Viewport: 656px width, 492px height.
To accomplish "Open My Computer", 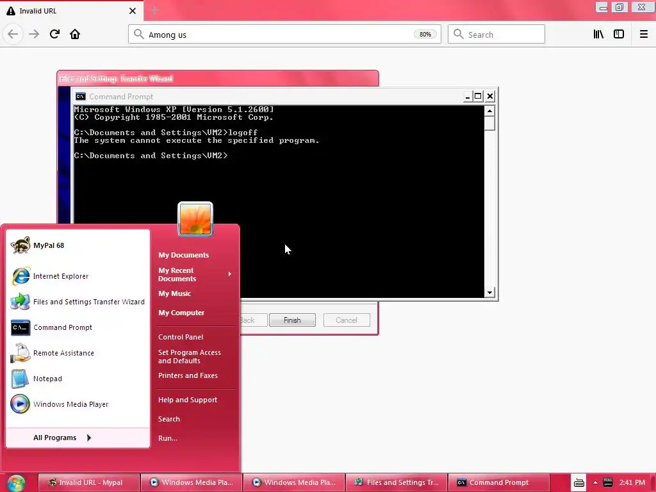I will click(x=181, y=313).
